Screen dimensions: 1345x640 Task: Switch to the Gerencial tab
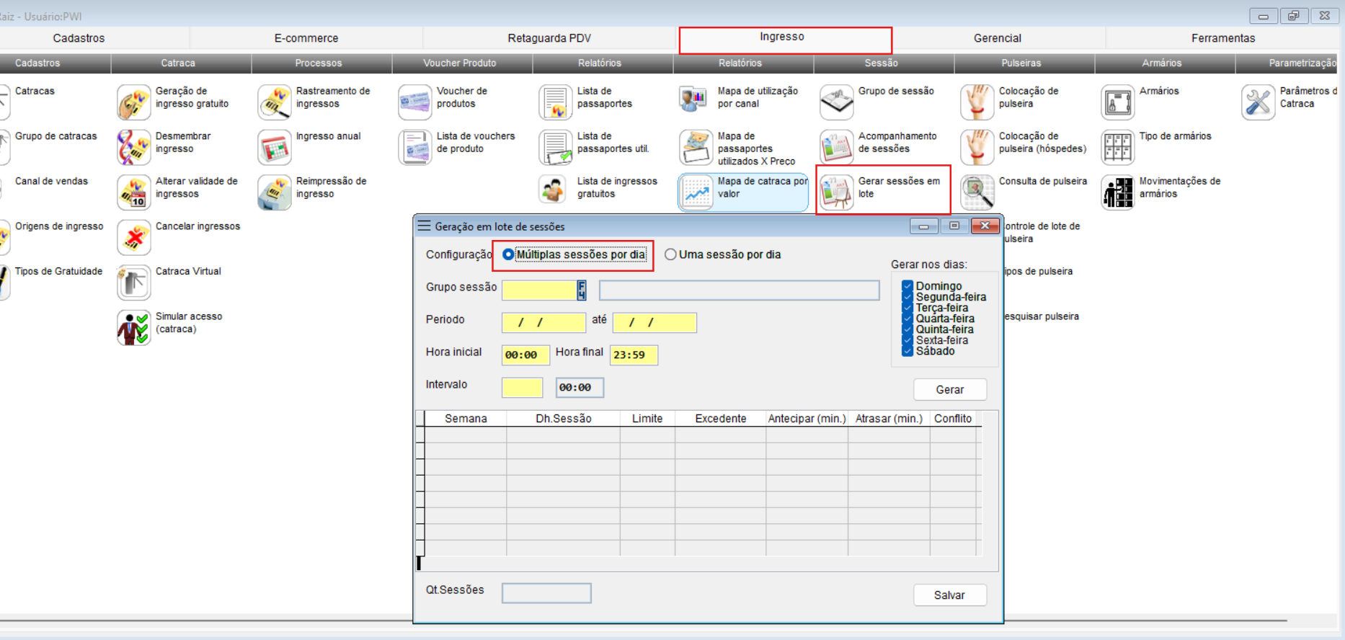(997, 38)
